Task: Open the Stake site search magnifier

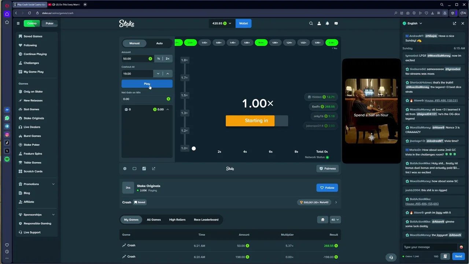Action: pyautogui.click(x=311, y=23)
